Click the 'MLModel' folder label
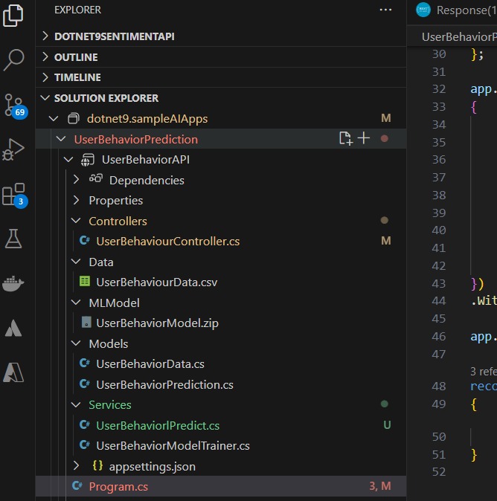Screen dimensions: 497x501 (114, 303)
